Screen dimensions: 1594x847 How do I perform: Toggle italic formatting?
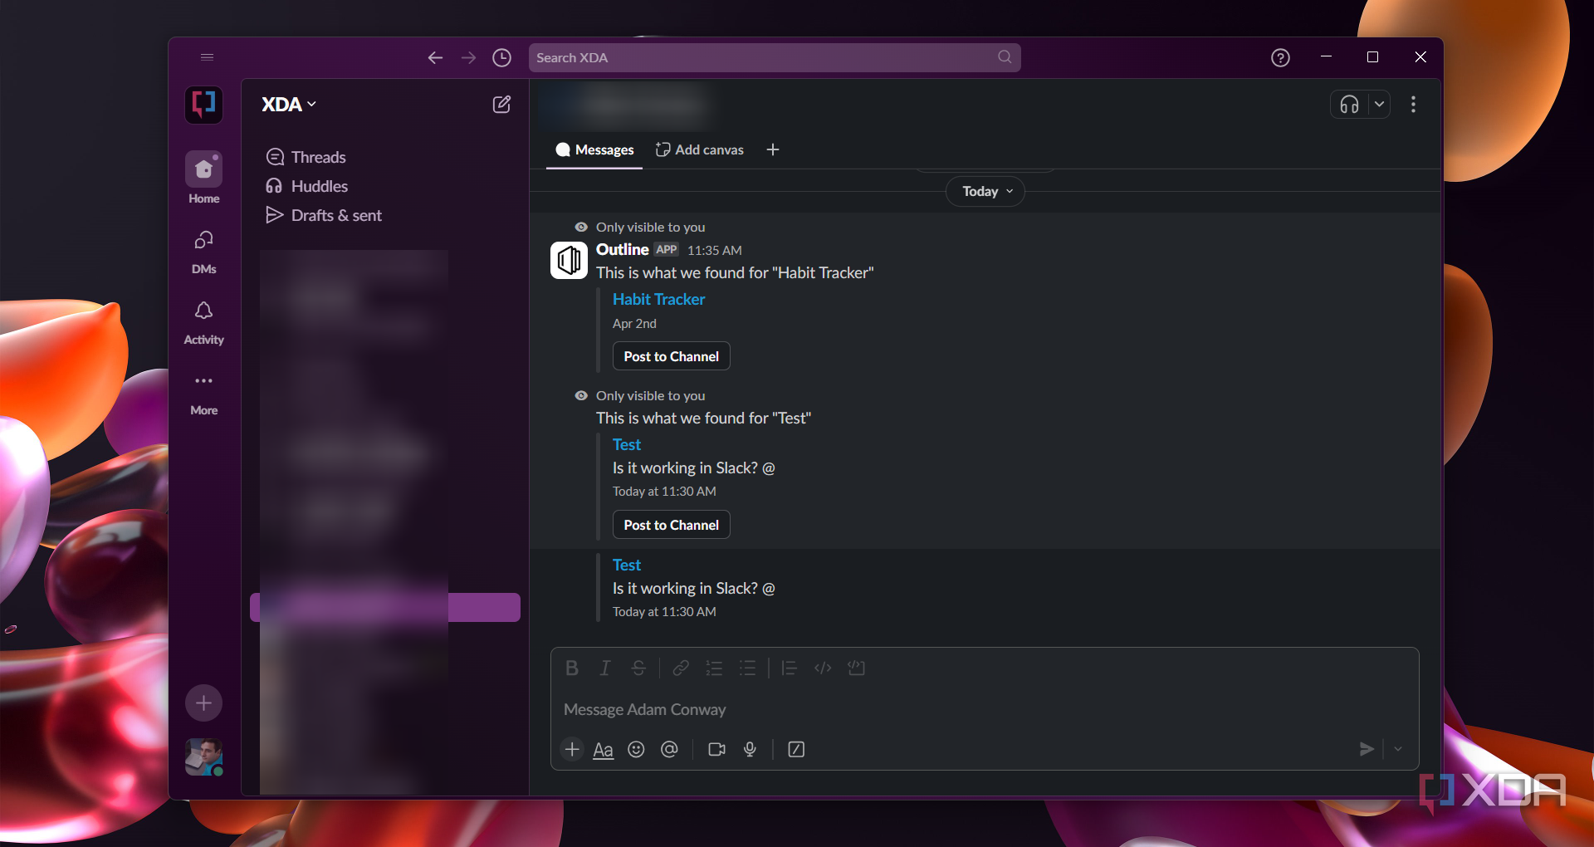[x=605, y=668]
